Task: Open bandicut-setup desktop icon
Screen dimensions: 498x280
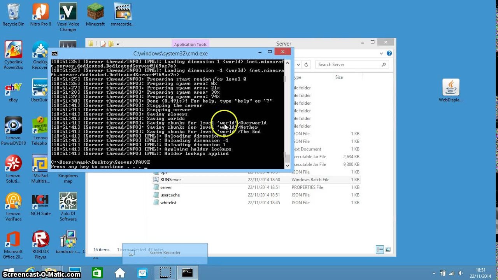Action: tap(68, 242)
